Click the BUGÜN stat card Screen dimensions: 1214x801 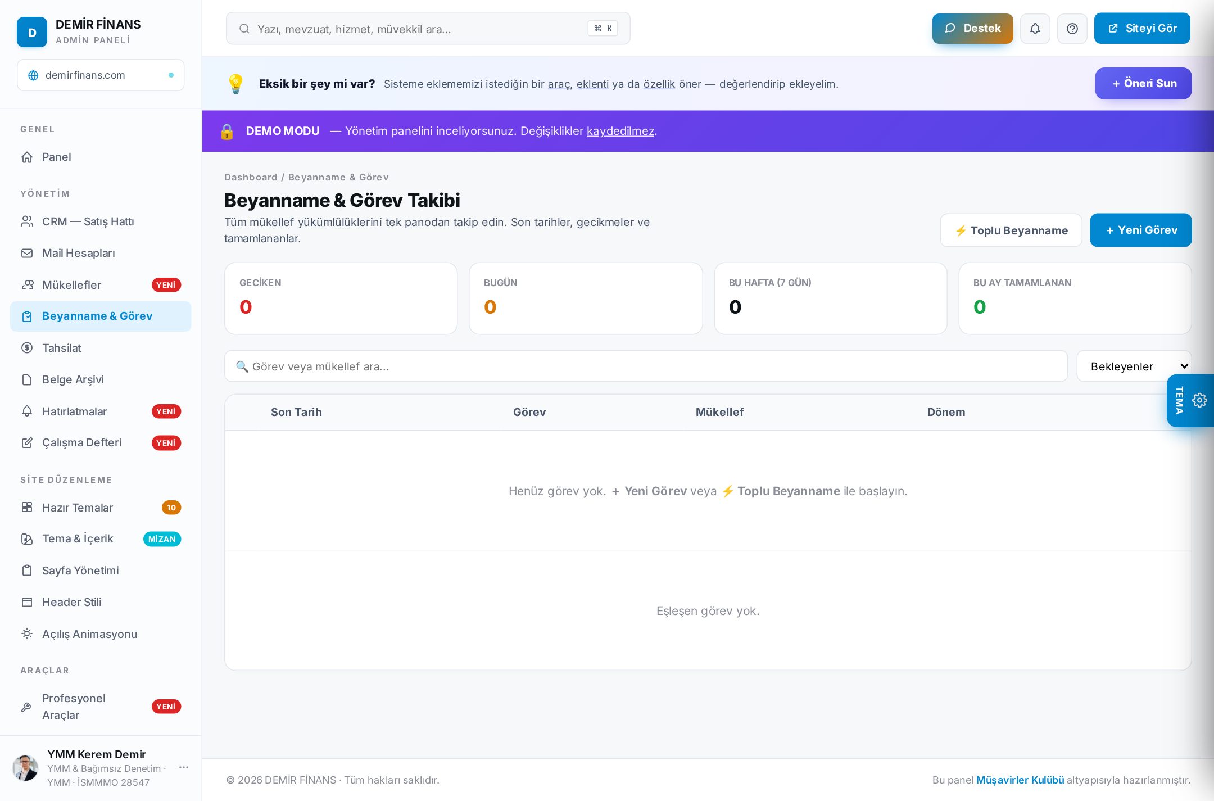pos(586,298)
